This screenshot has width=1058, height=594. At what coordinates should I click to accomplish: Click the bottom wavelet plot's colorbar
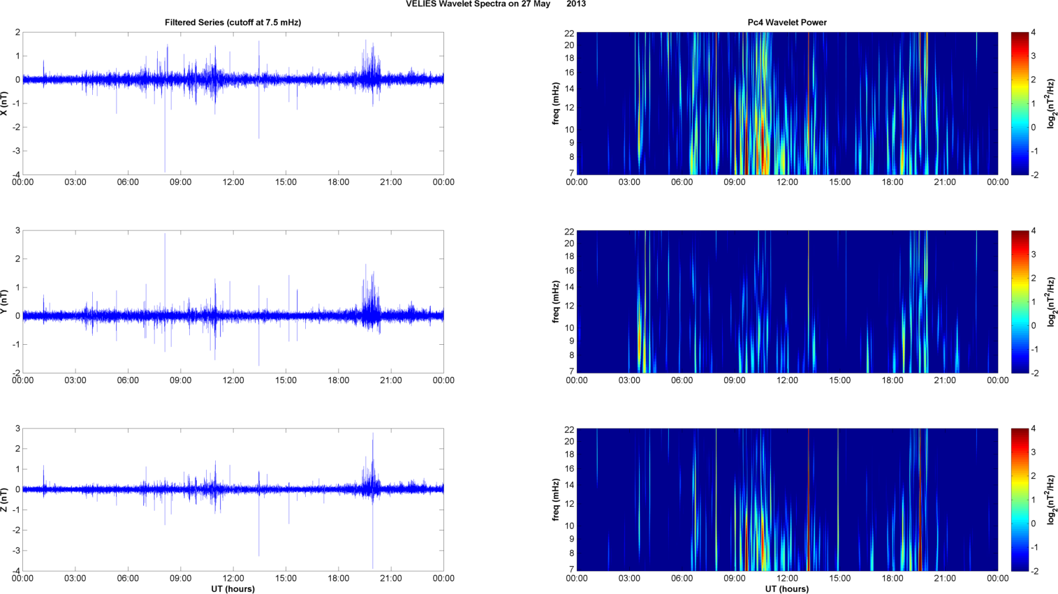click(x=1020, y=500)
